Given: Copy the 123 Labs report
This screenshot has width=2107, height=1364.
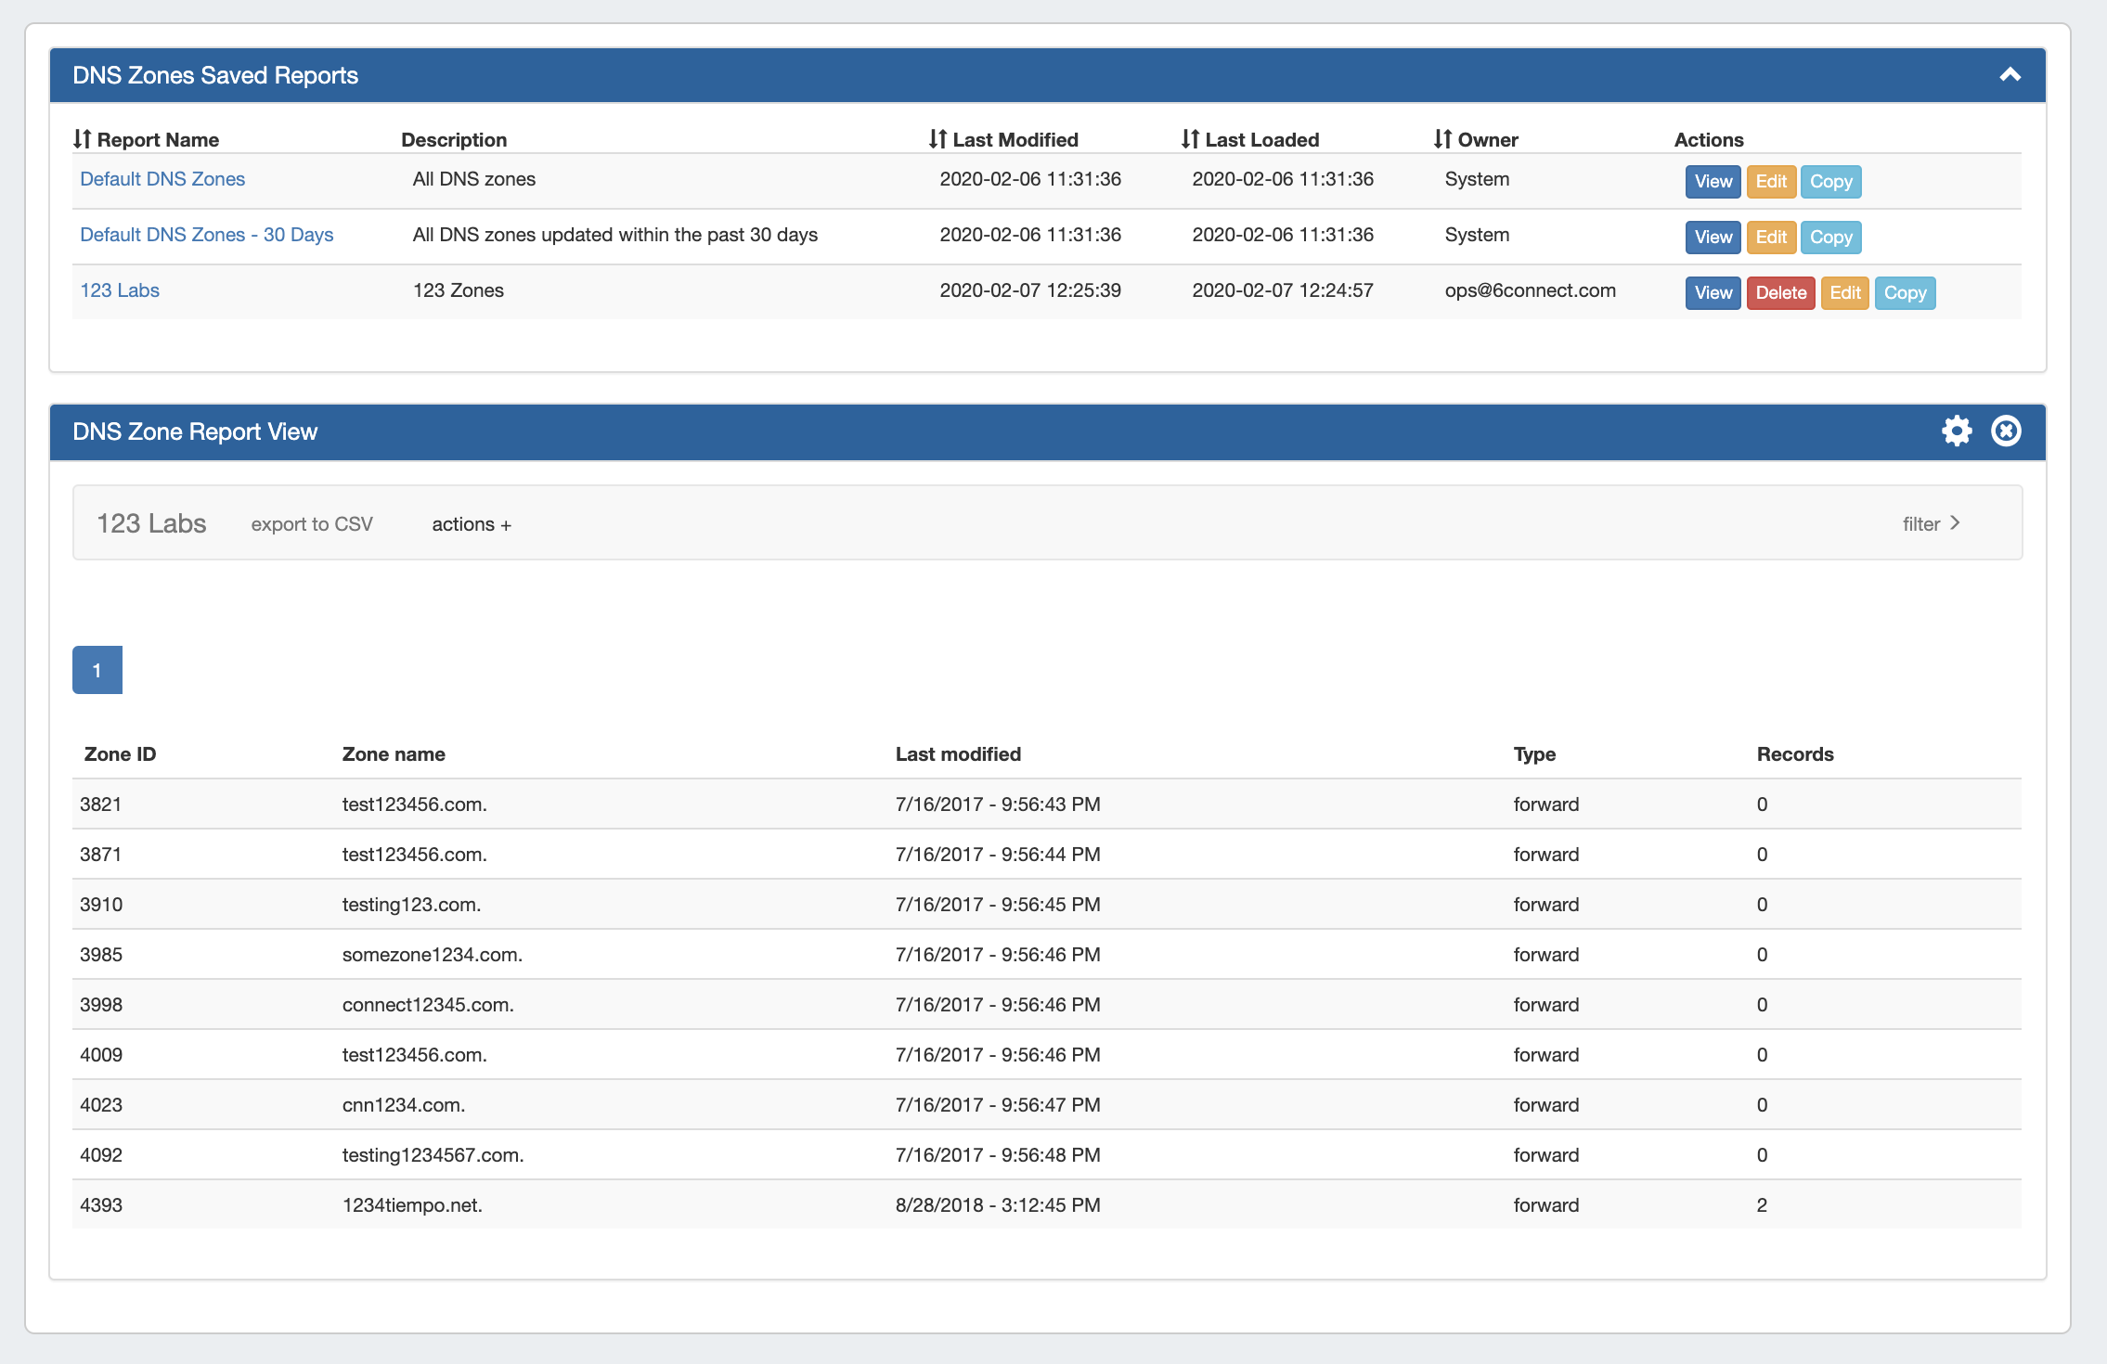Looking at the screenshot, I should point(1905,293).
